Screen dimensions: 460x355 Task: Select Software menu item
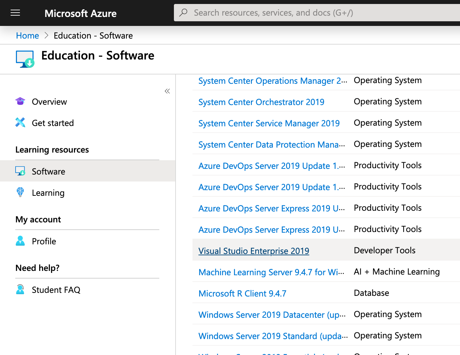click(88, 171)
